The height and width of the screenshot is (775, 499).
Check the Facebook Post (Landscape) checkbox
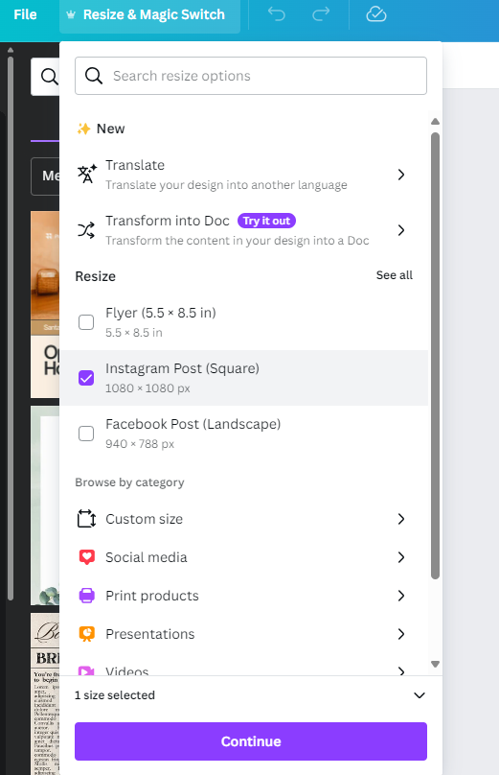(x=86, y=434)
